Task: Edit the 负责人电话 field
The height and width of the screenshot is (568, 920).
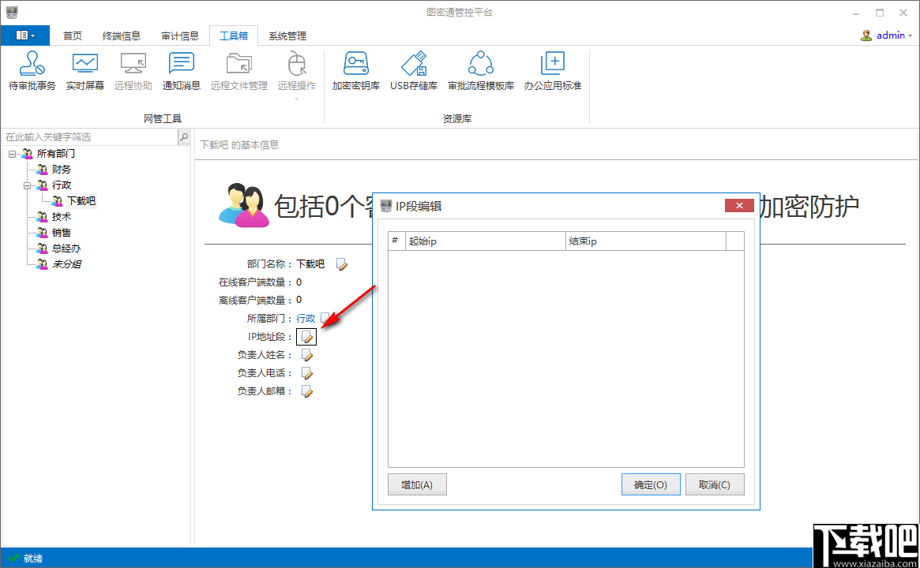Action: [x=307, y=373]
